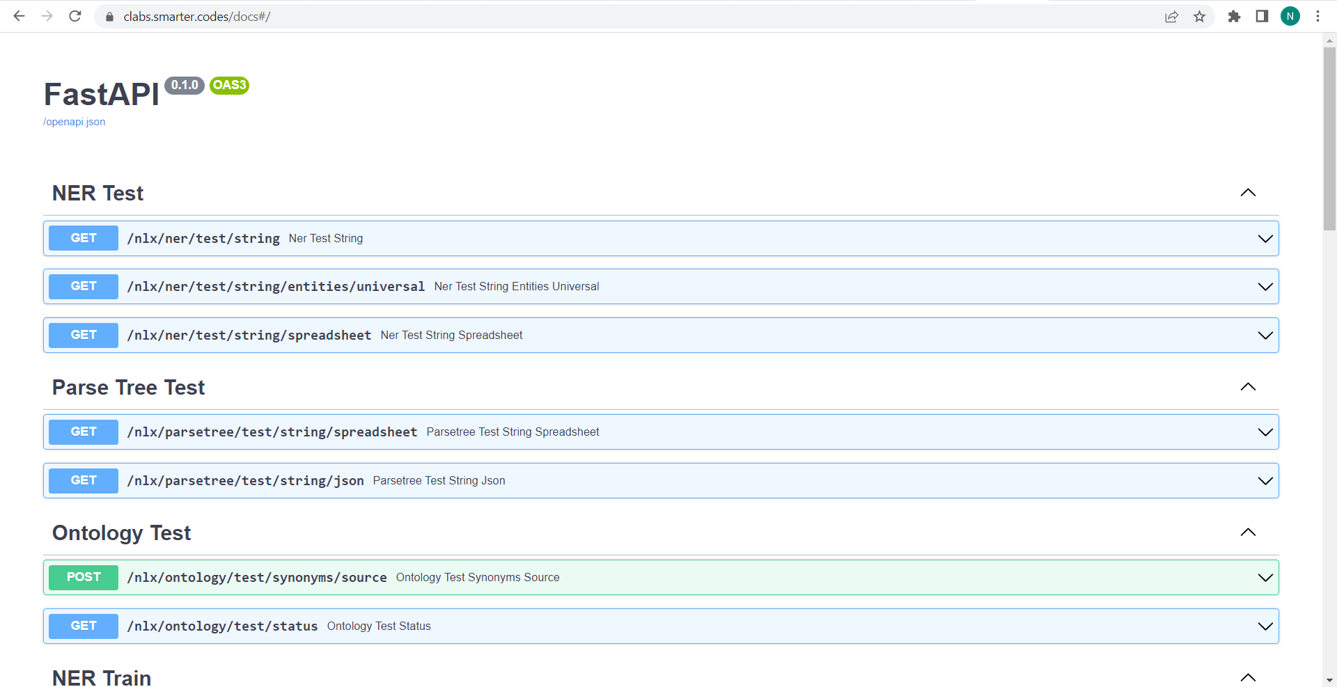The height and width of the screenshot is (687, 1337).
Task: Click path /nlx/ner/test/string
Action: (x=203, y=239)
